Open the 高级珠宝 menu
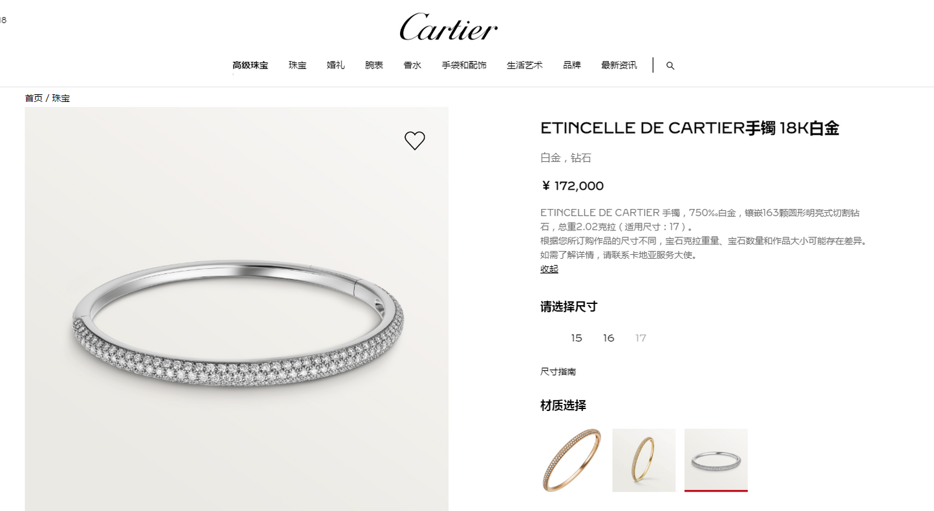 point(250,65)
